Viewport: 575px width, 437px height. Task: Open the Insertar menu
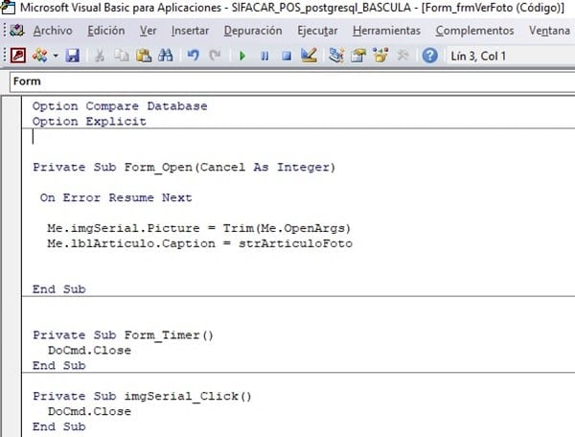click(190, 31)
